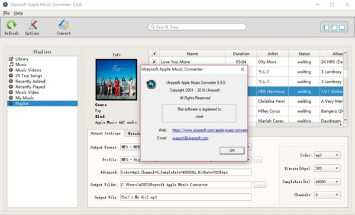Select the Miley Cyrus row
Screen dimensions: 355x215
(295, 111)
